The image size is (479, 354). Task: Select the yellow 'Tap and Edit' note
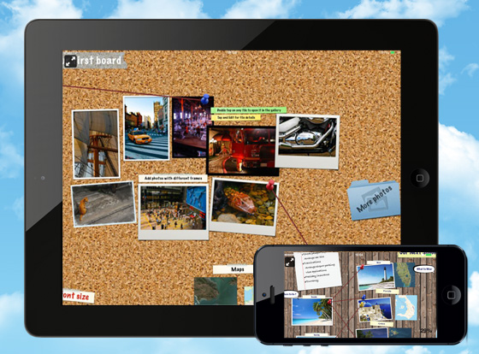coord(236,118)
